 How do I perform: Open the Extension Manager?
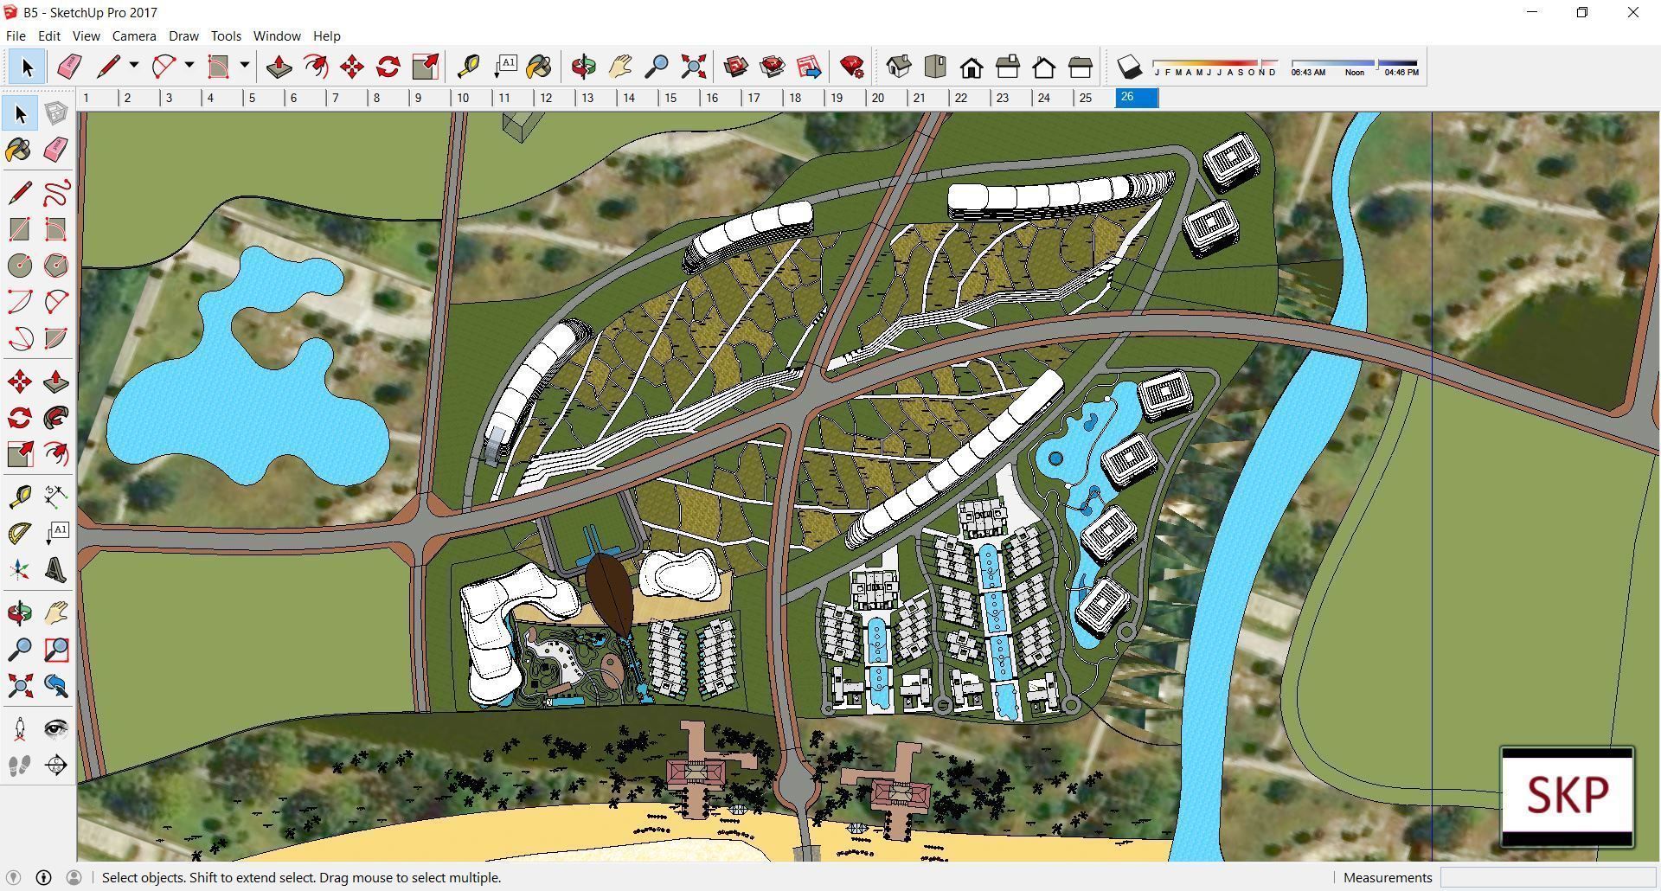[852, 67]
